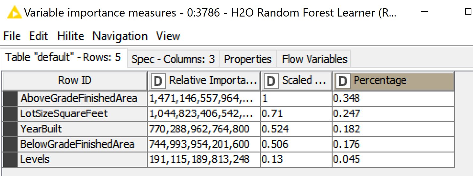473x176 pixels.
Task: Click the dark row marker beside LotSizeSquareFeet
Action: click(10, 114)
